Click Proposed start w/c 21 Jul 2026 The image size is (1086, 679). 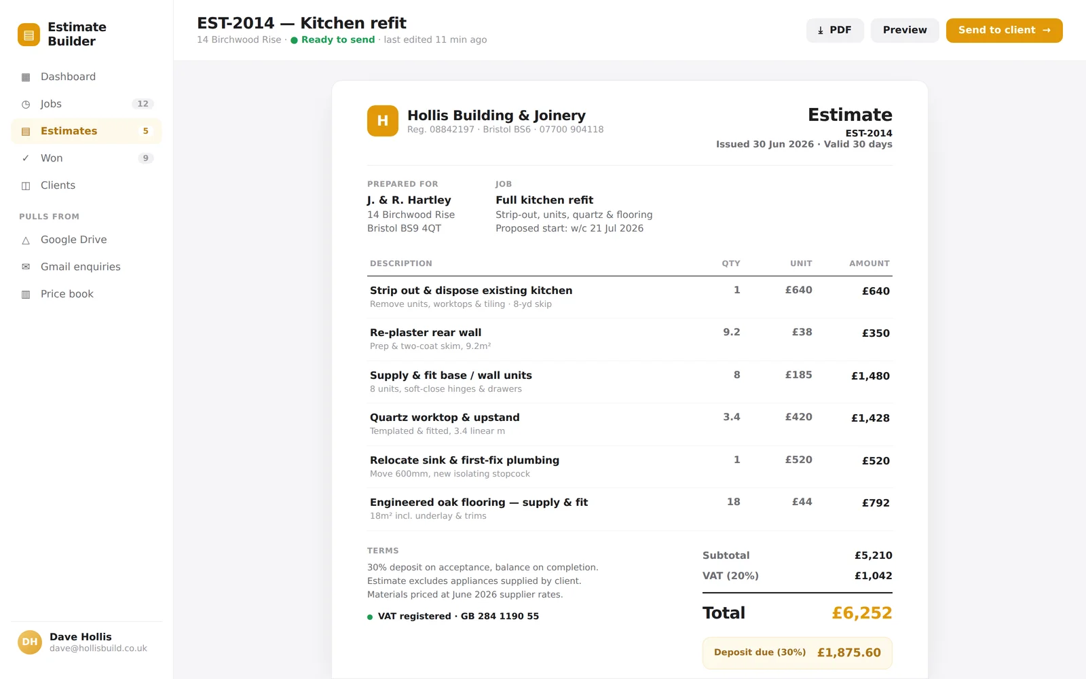[x=569, y=229]
